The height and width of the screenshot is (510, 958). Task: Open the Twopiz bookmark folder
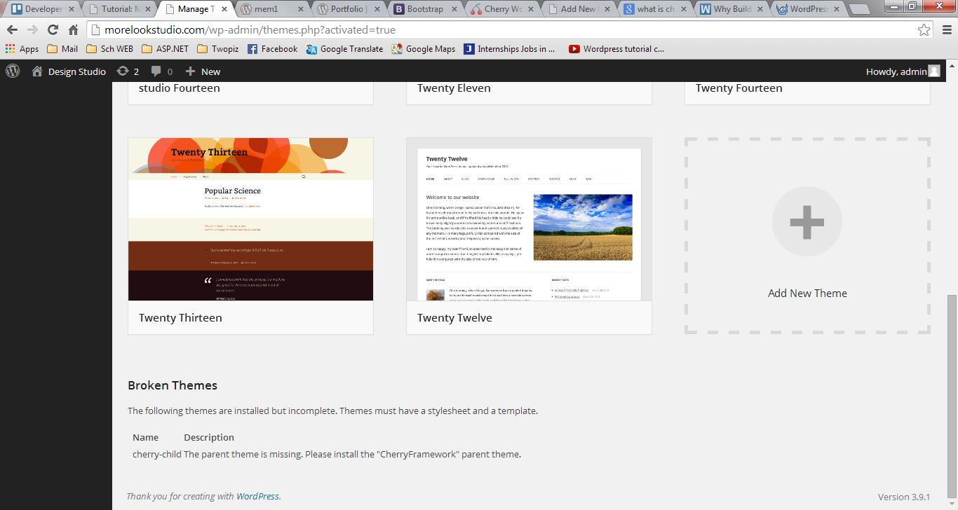[x=218, y=49]
